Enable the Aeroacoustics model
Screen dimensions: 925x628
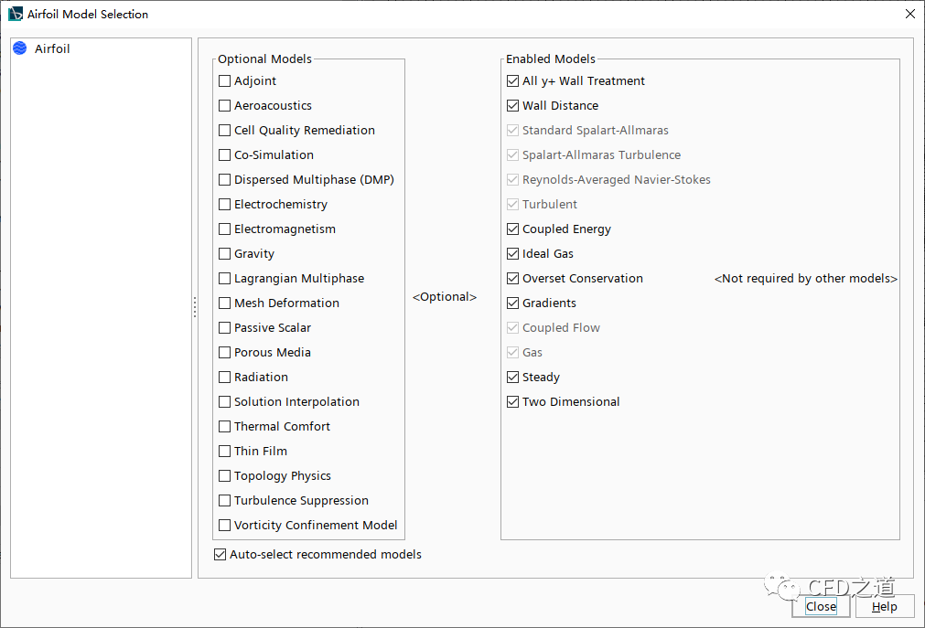pyautogui.click(x=225, y=105)
